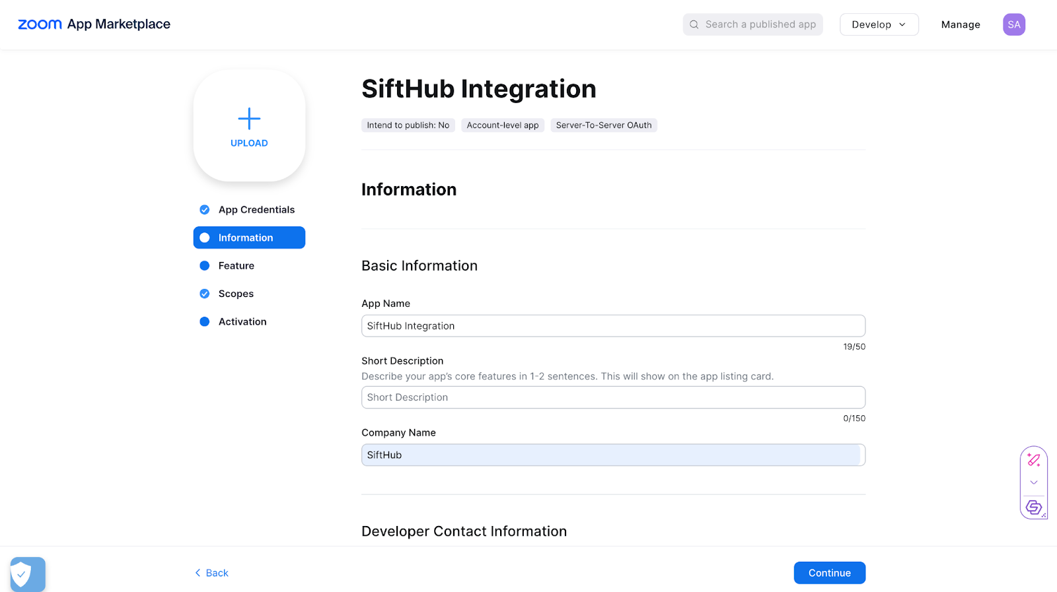Open the Manage menu item
Viewport: 1057px width, 592px height.
coord(960,24)
